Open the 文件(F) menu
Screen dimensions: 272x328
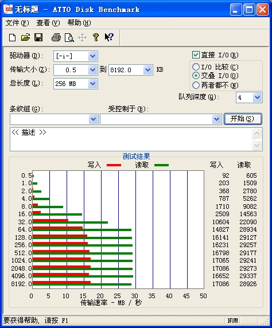click(x=17, y=23)
